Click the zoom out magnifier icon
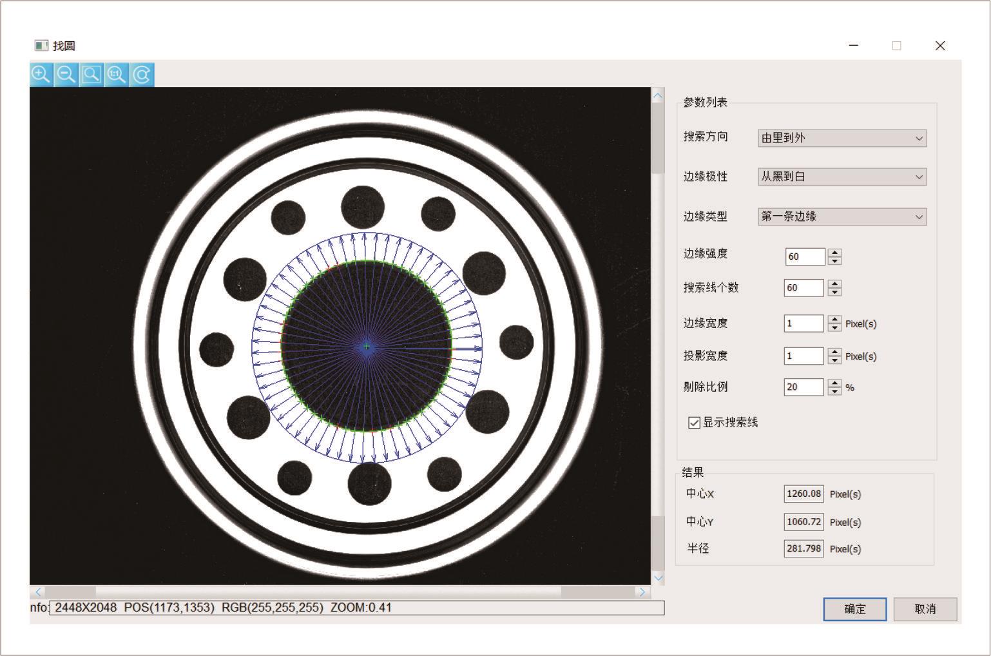Viewport: 991px width, 656px height. (66, 75)
